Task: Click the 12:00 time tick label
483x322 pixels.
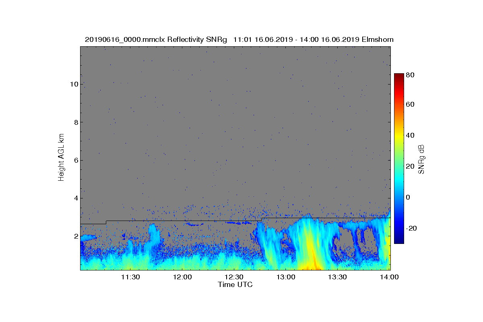Action: pos(182,277)
